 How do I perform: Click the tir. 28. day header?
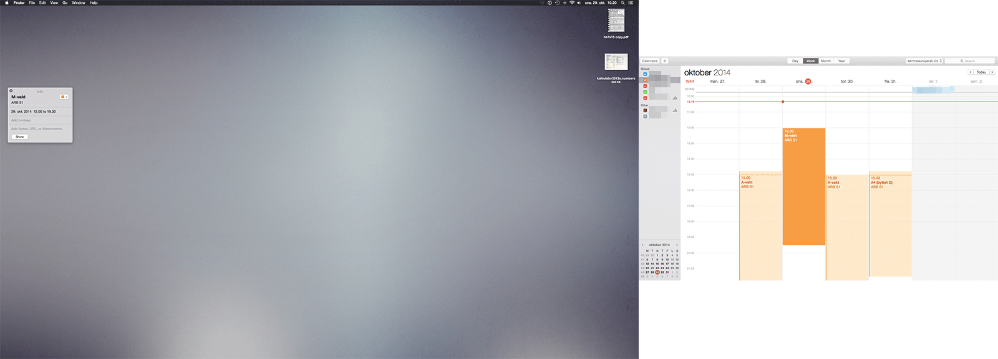click(761, 82)
